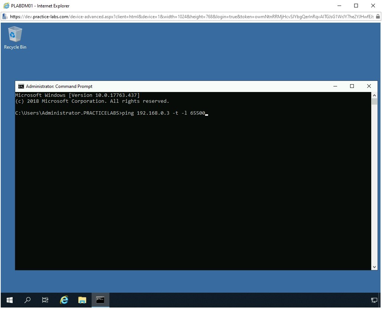
Task: Click the taskbar Search magnifier icon
Action: pos(27,300)
